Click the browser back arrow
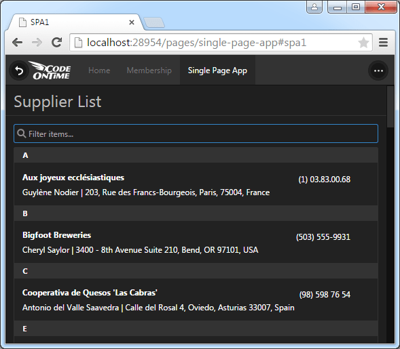400x349 pixels. [18, 43]
